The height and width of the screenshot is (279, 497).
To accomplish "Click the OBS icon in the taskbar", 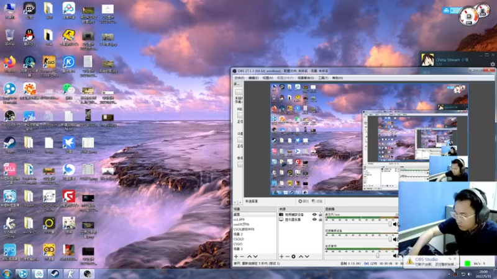I will pyautogui.click(x=87, y=274).
